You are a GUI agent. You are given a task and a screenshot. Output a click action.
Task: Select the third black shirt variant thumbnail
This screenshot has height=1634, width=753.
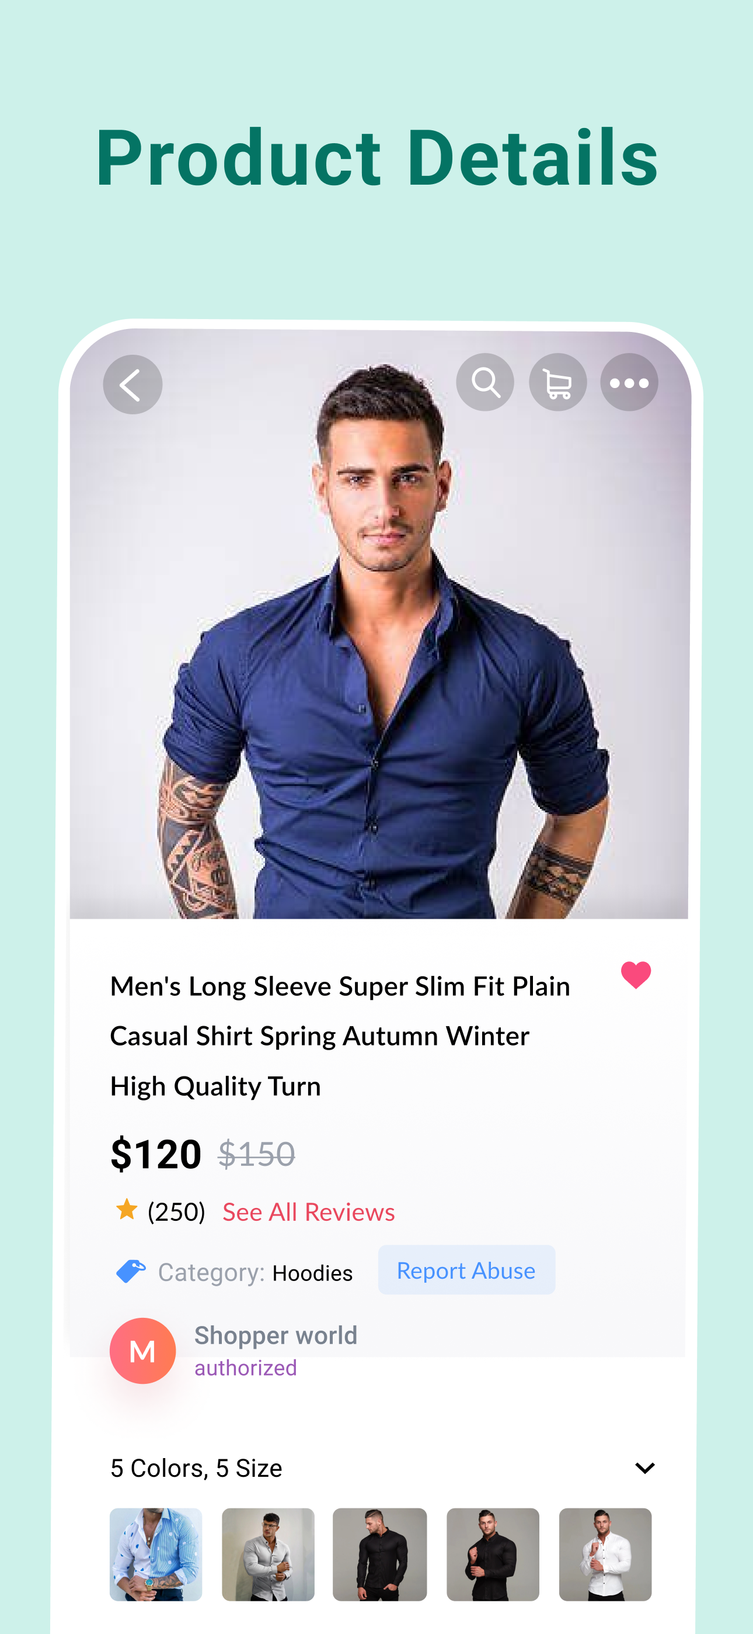point(379,1555)
